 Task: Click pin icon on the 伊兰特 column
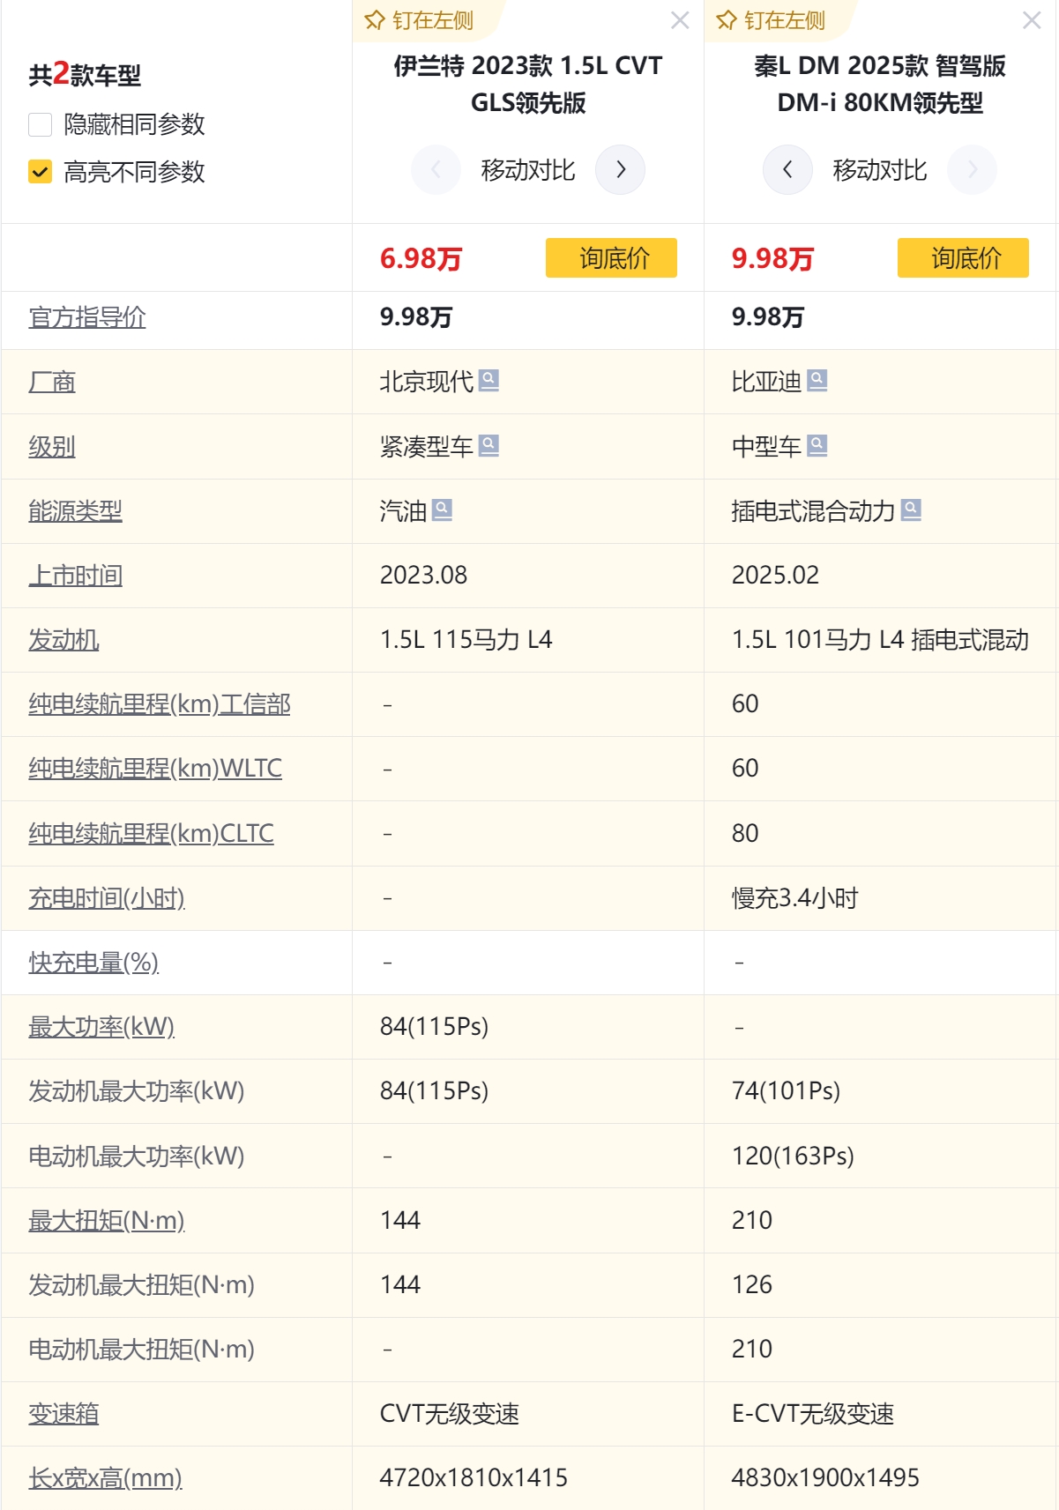[x=375, y=20]
